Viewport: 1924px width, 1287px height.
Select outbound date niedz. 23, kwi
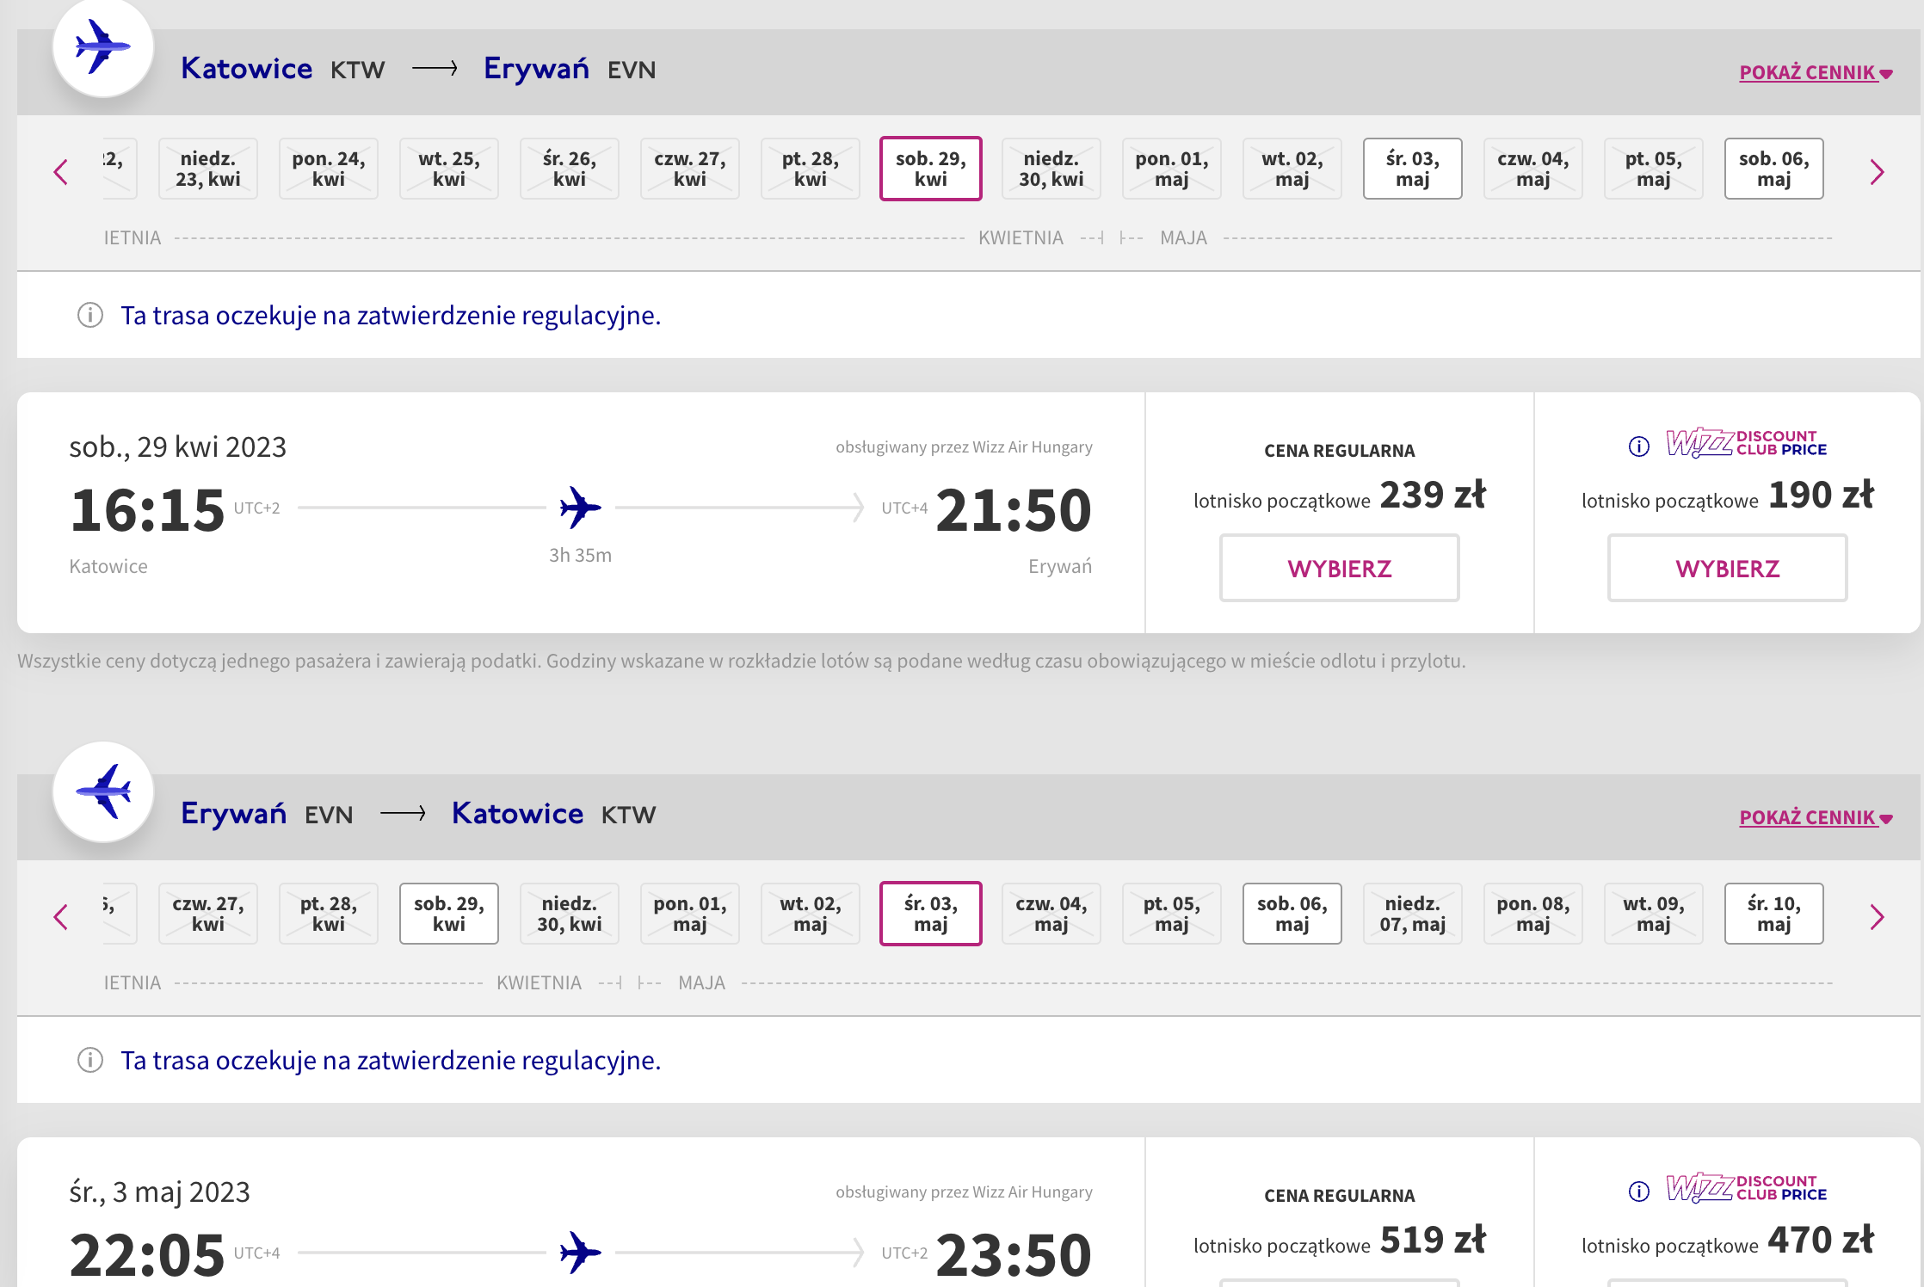(x=208, y=169)
